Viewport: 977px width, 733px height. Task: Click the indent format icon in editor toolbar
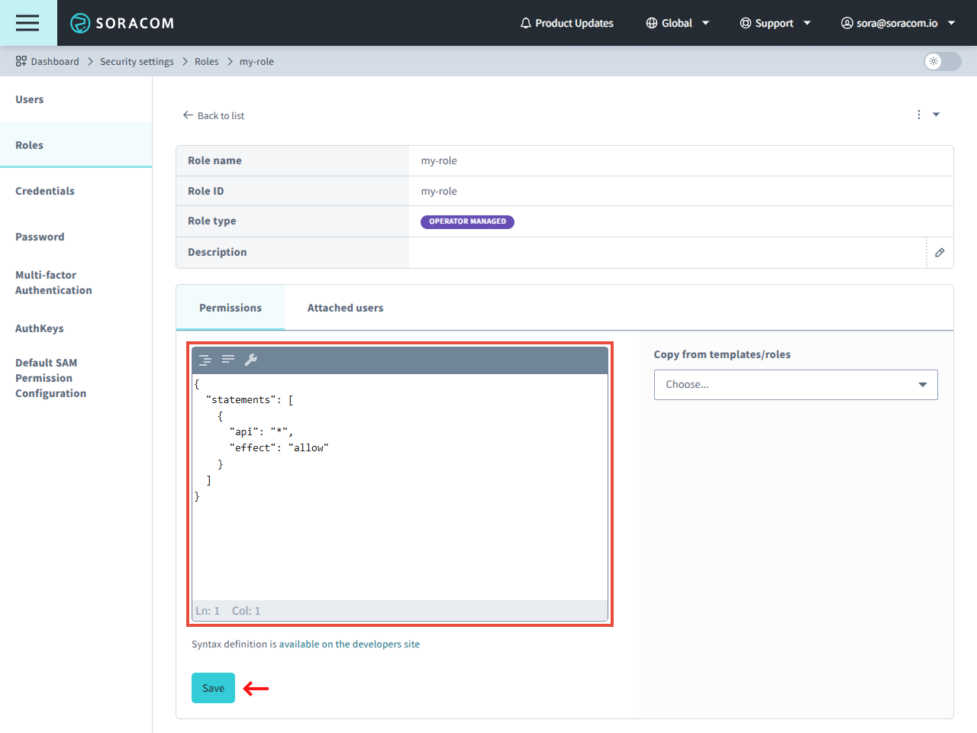(x=205, y=360)
